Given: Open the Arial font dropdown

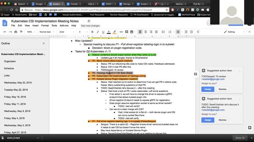Looking at the screenshot, I should (67, 32).
